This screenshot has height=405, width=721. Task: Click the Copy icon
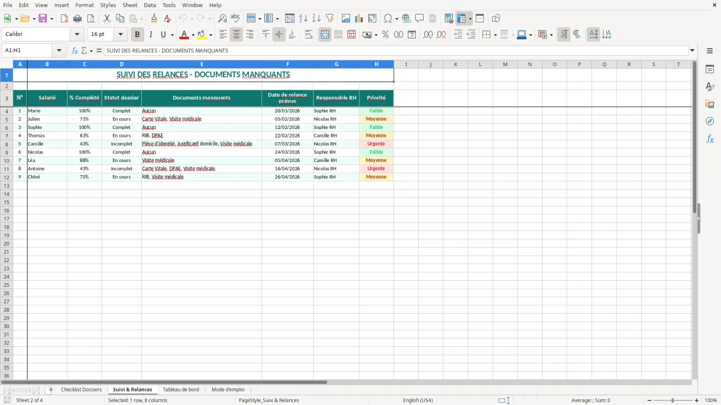pos(120,19)
